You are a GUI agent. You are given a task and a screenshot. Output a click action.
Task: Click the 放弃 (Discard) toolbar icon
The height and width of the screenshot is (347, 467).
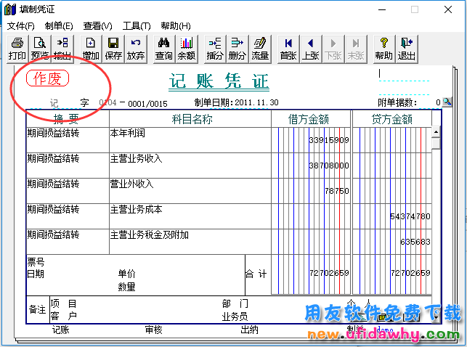136,48
